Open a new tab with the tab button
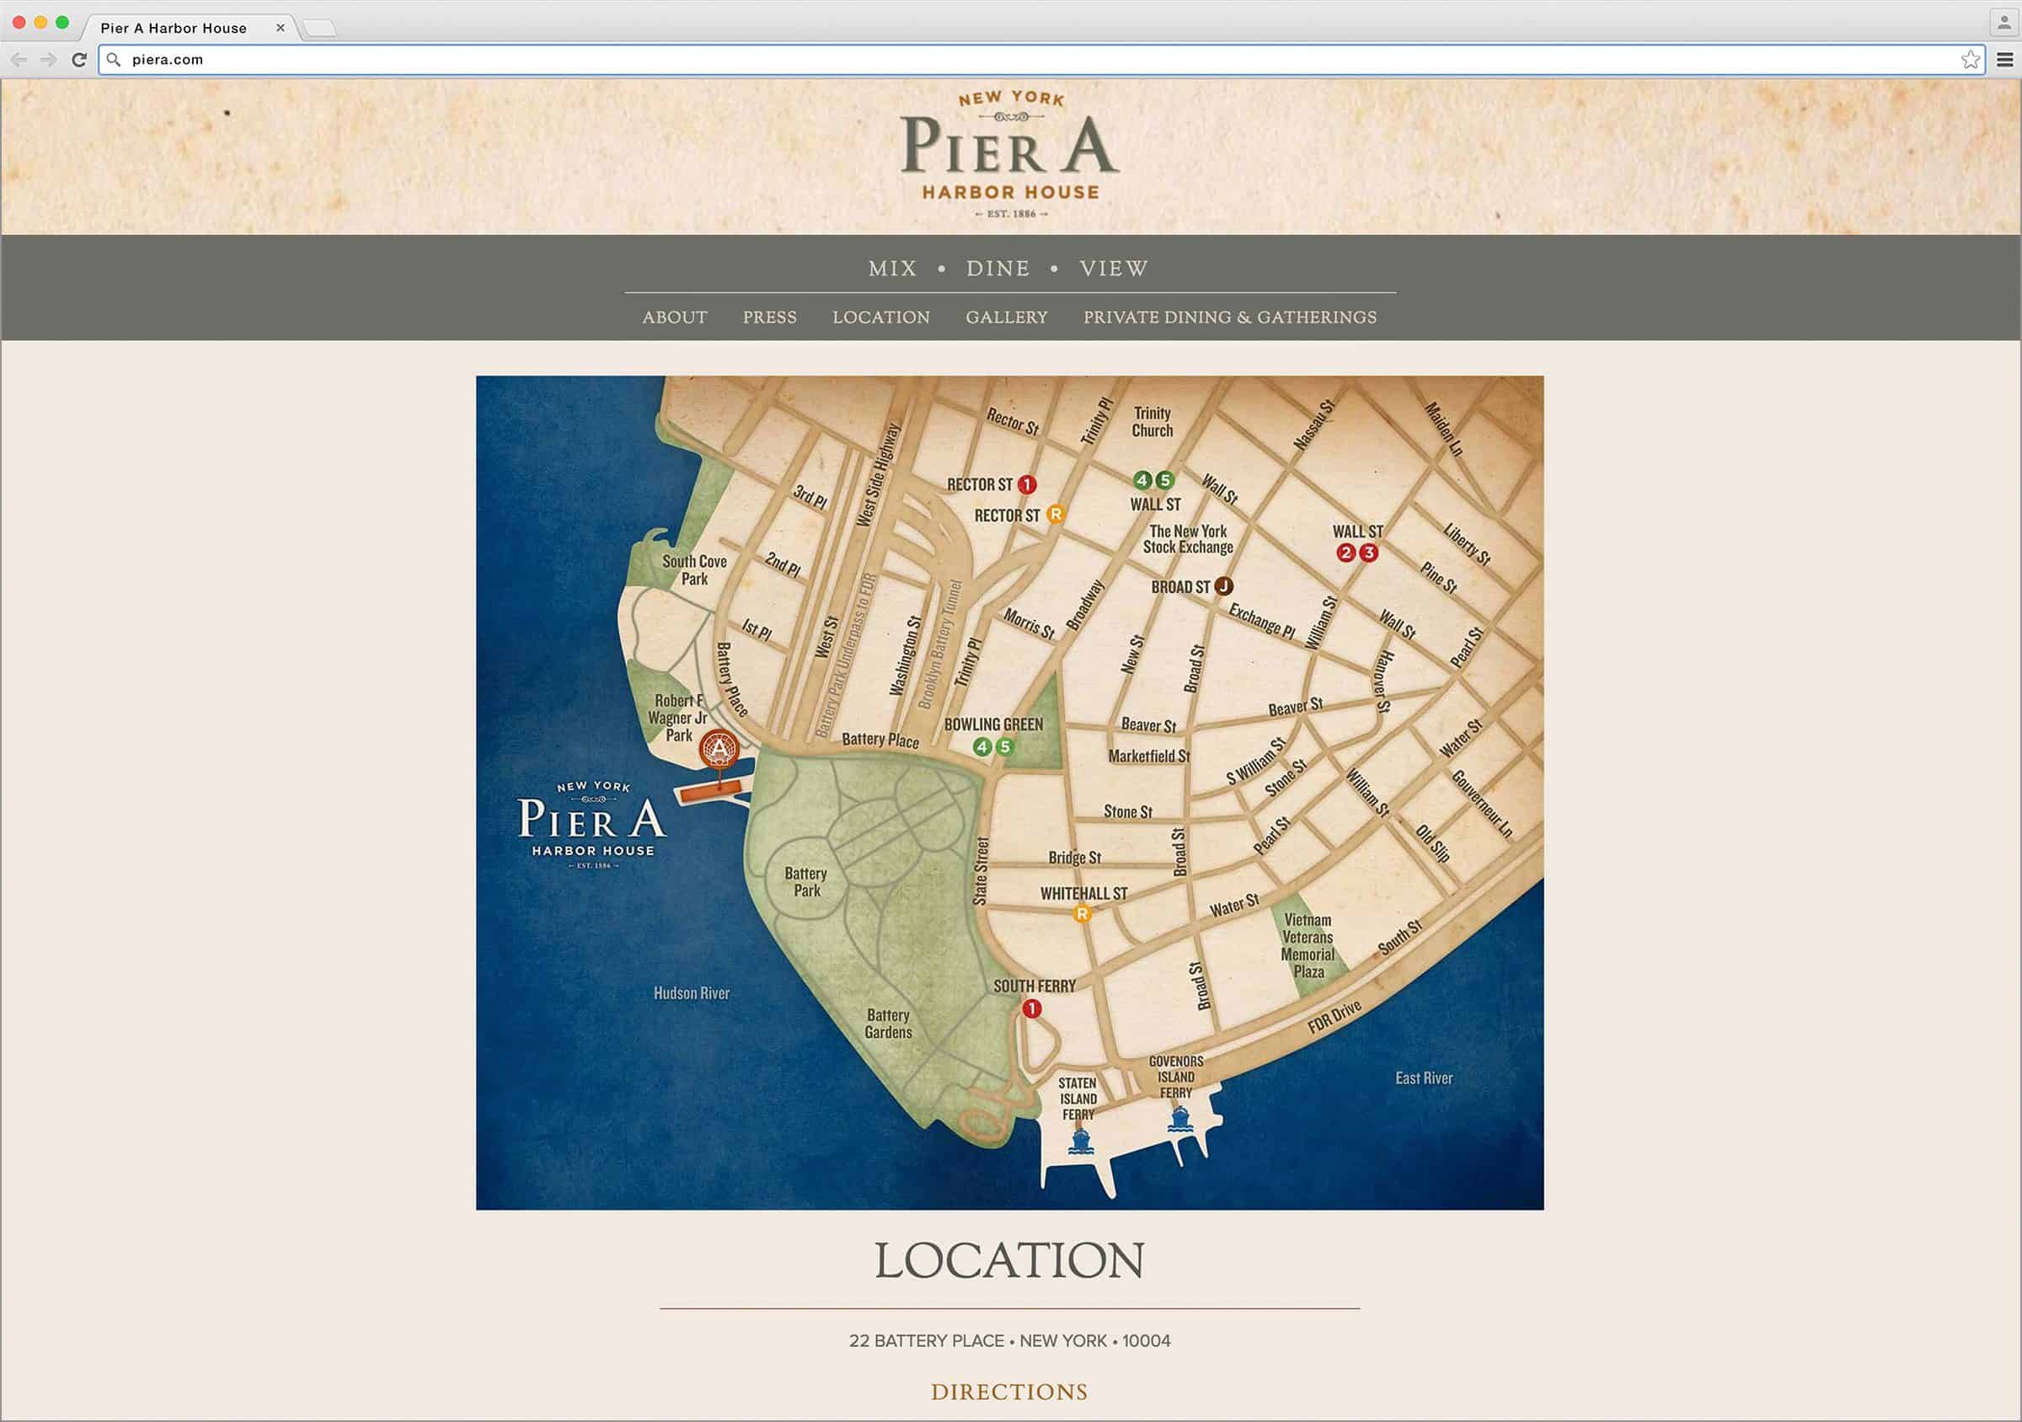 tap(319, 28)
